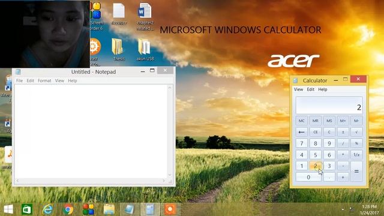Click digit 8 on Calculator

click(316, 143)
